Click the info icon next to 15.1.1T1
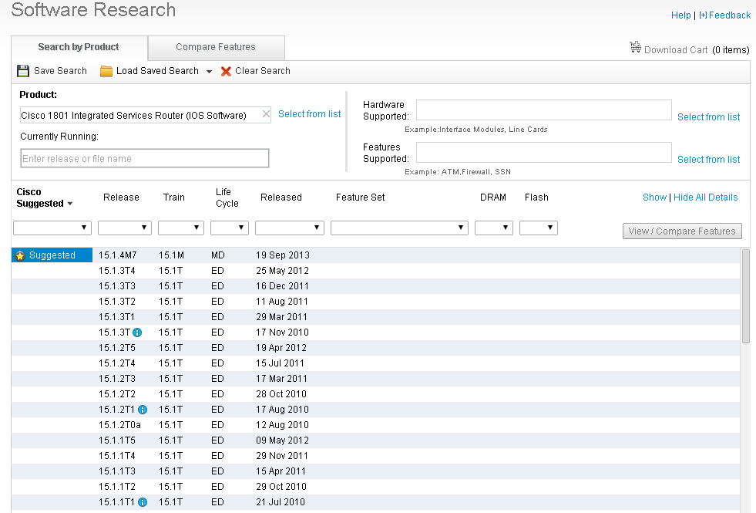Image resolution: width=756 pixels, height=513 pixels. coord(143,502)
